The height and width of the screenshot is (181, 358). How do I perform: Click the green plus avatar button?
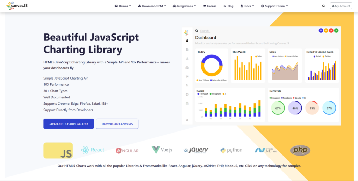click(x=336, y=30)
